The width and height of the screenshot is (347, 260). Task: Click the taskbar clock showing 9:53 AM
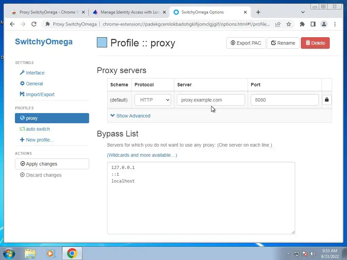329,253
